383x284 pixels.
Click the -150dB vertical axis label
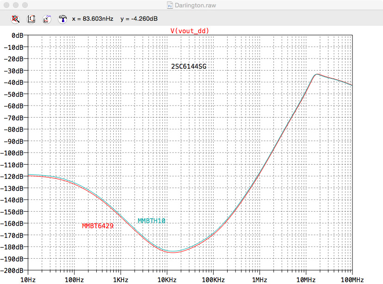12,212
